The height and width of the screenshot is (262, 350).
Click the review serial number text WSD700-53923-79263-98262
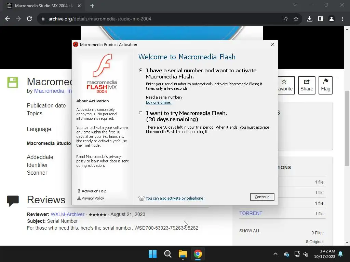point(166,228)
